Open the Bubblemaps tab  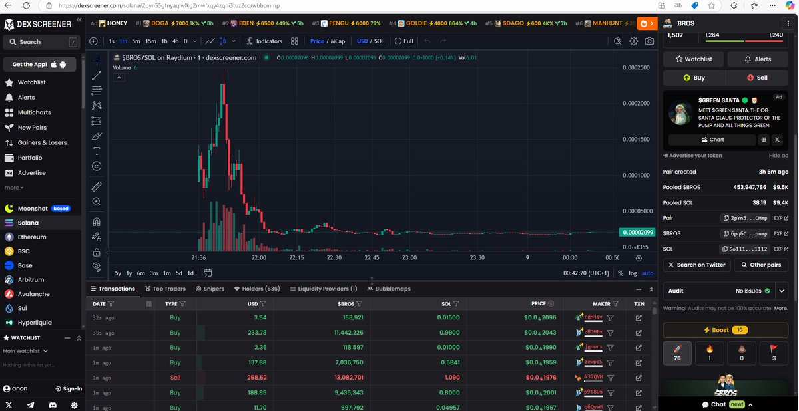392,289
